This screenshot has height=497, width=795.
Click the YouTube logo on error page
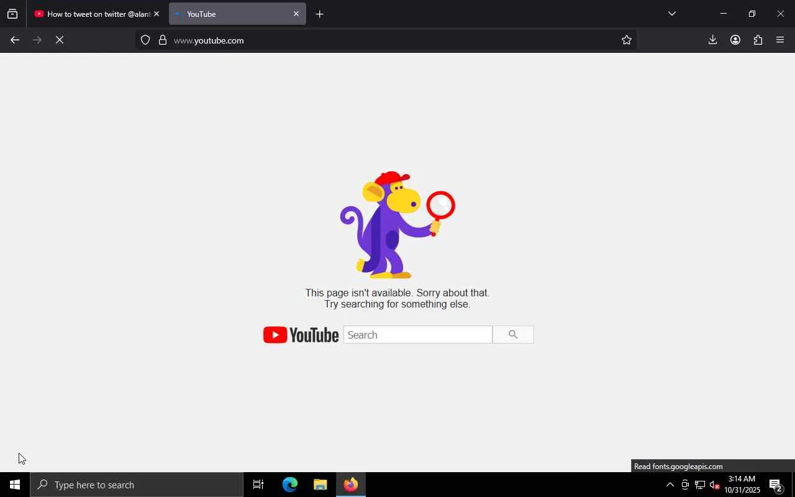pos(301,335)
